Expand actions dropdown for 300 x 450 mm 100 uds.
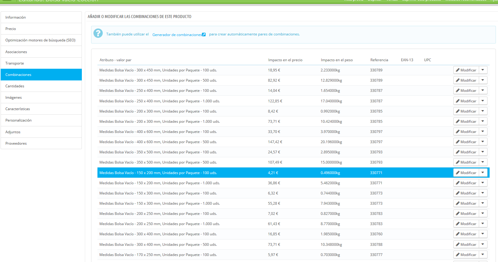The image size is (498, 262). click(483, 70)
